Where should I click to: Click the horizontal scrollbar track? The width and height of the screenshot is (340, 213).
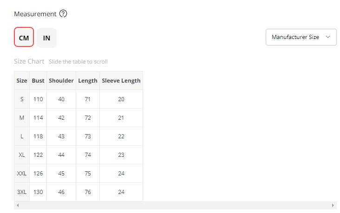(x=175, y=205)
